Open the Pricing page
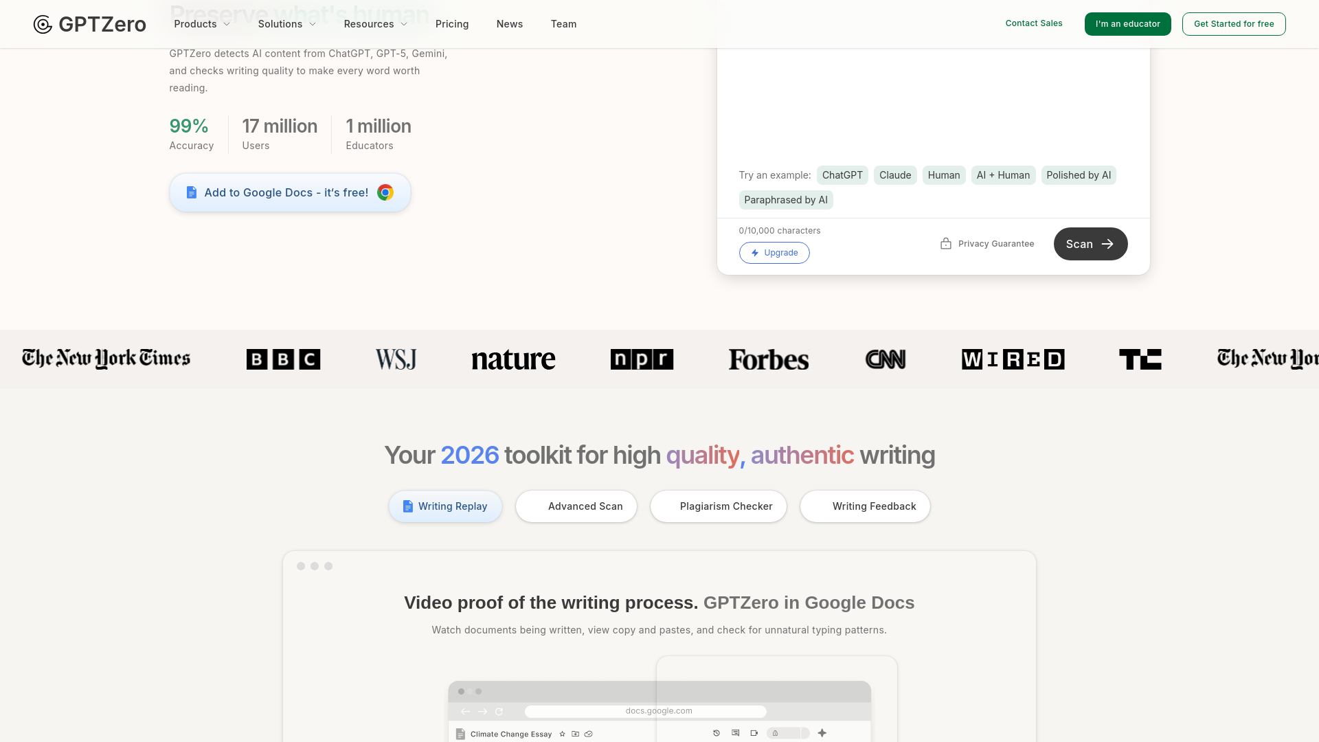 click(452, 24)
